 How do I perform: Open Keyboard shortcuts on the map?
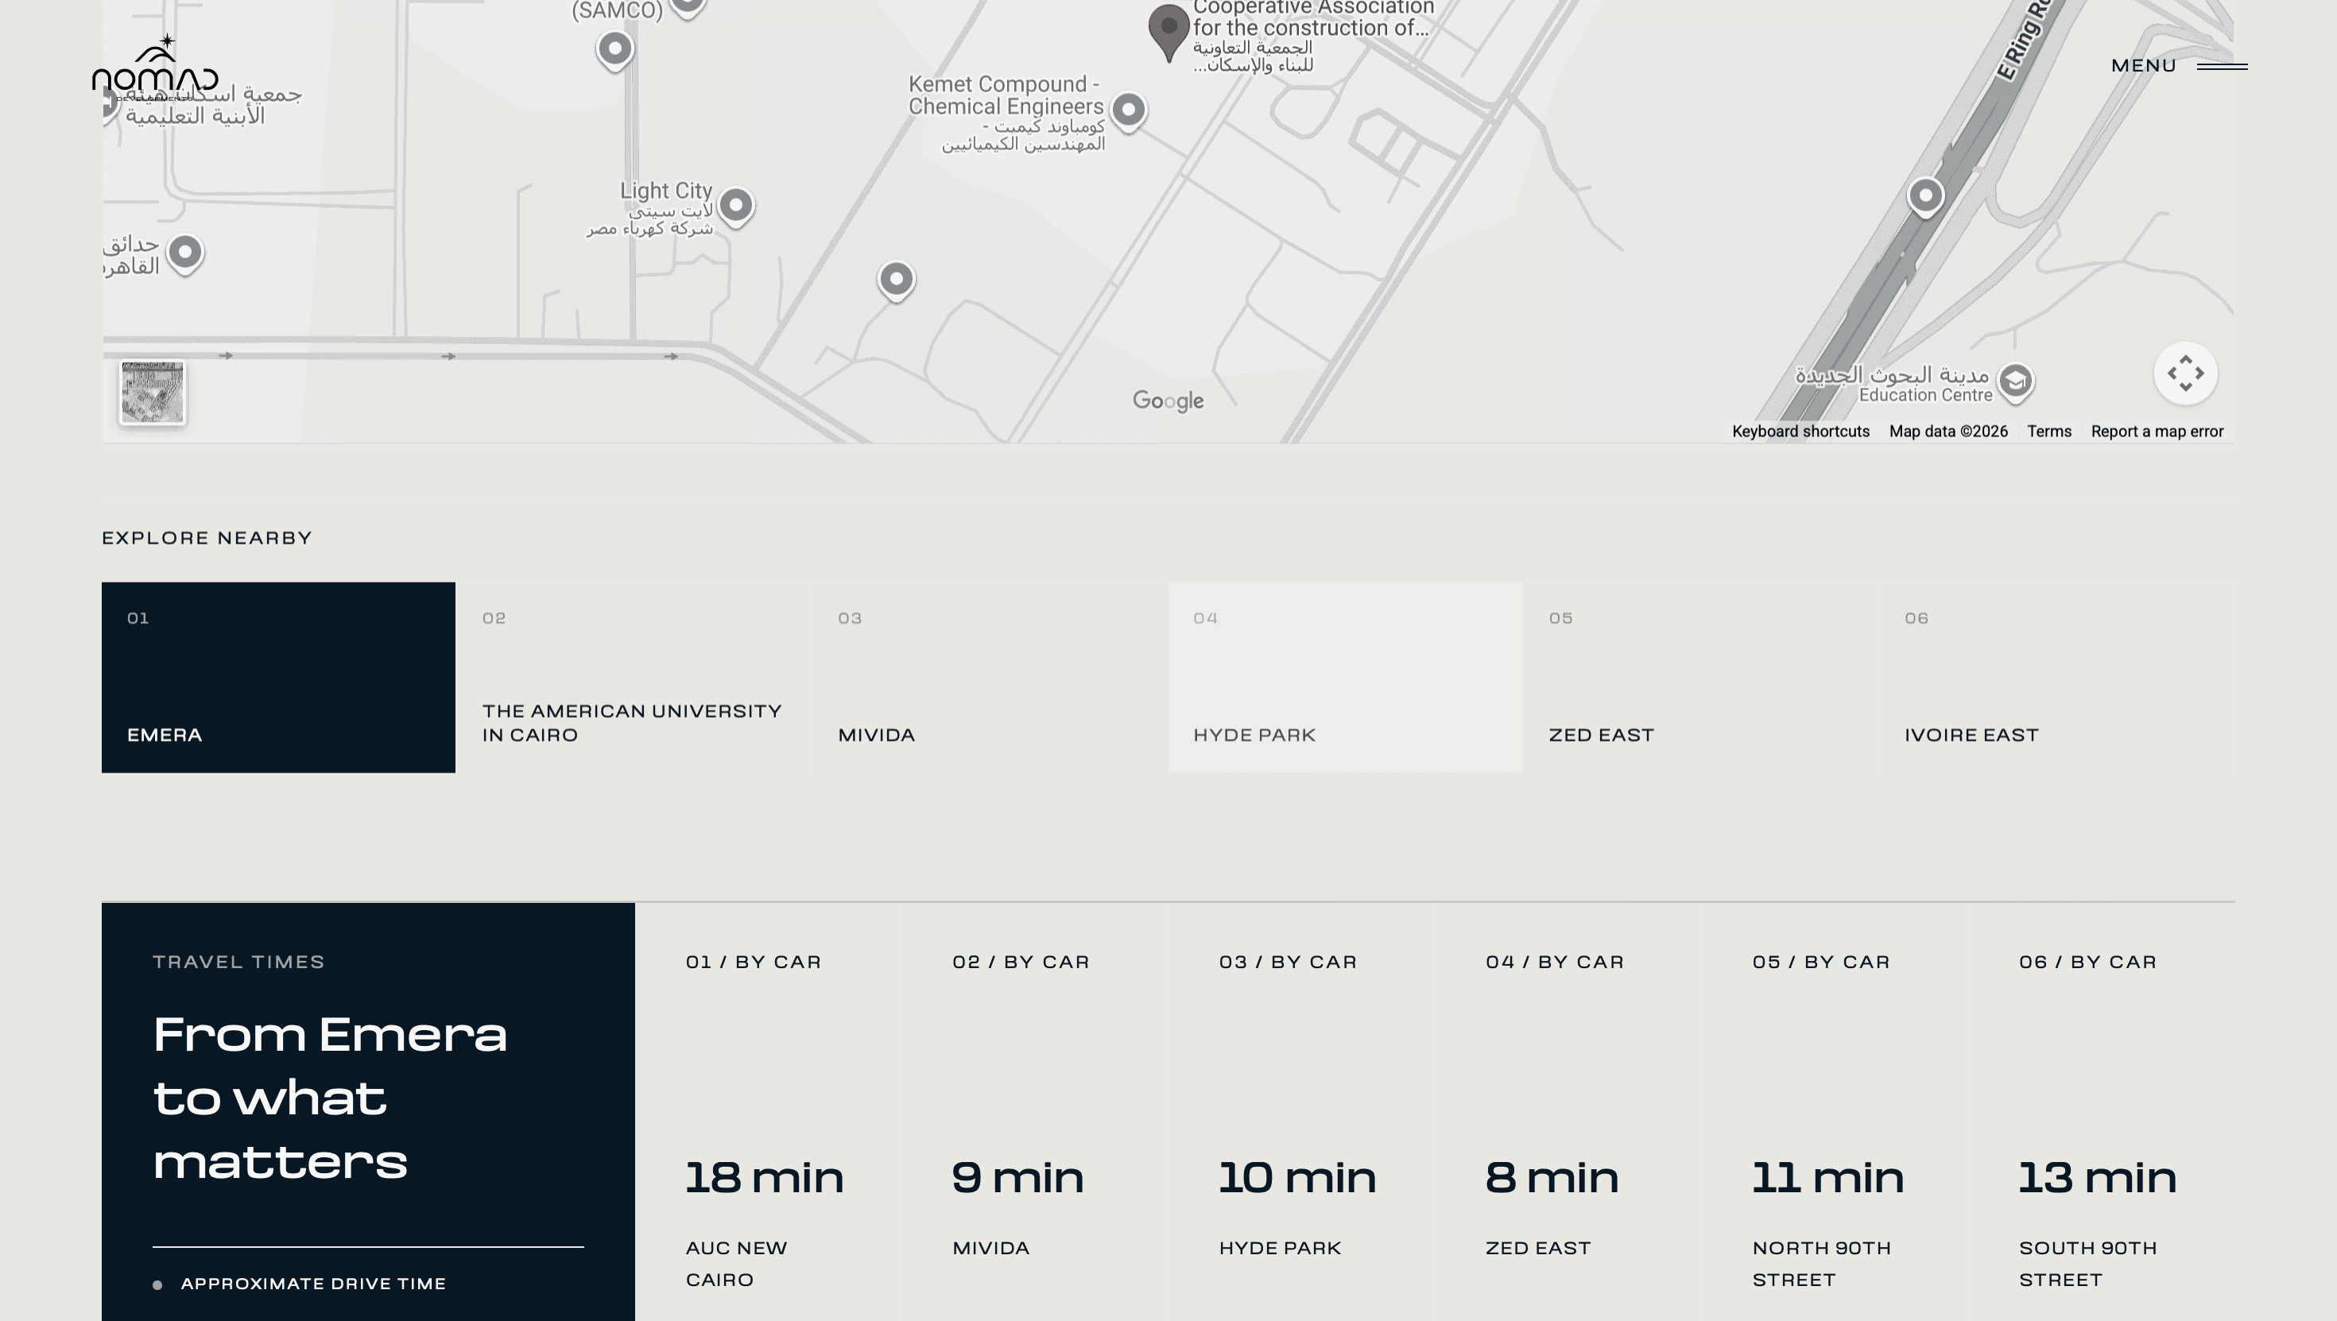click(x=1800, y=432)
